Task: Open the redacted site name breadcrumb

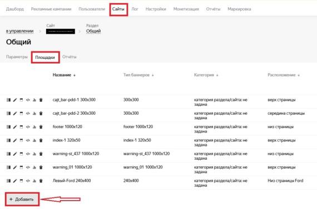Action: pyautogui.click(x=61, y=31)
